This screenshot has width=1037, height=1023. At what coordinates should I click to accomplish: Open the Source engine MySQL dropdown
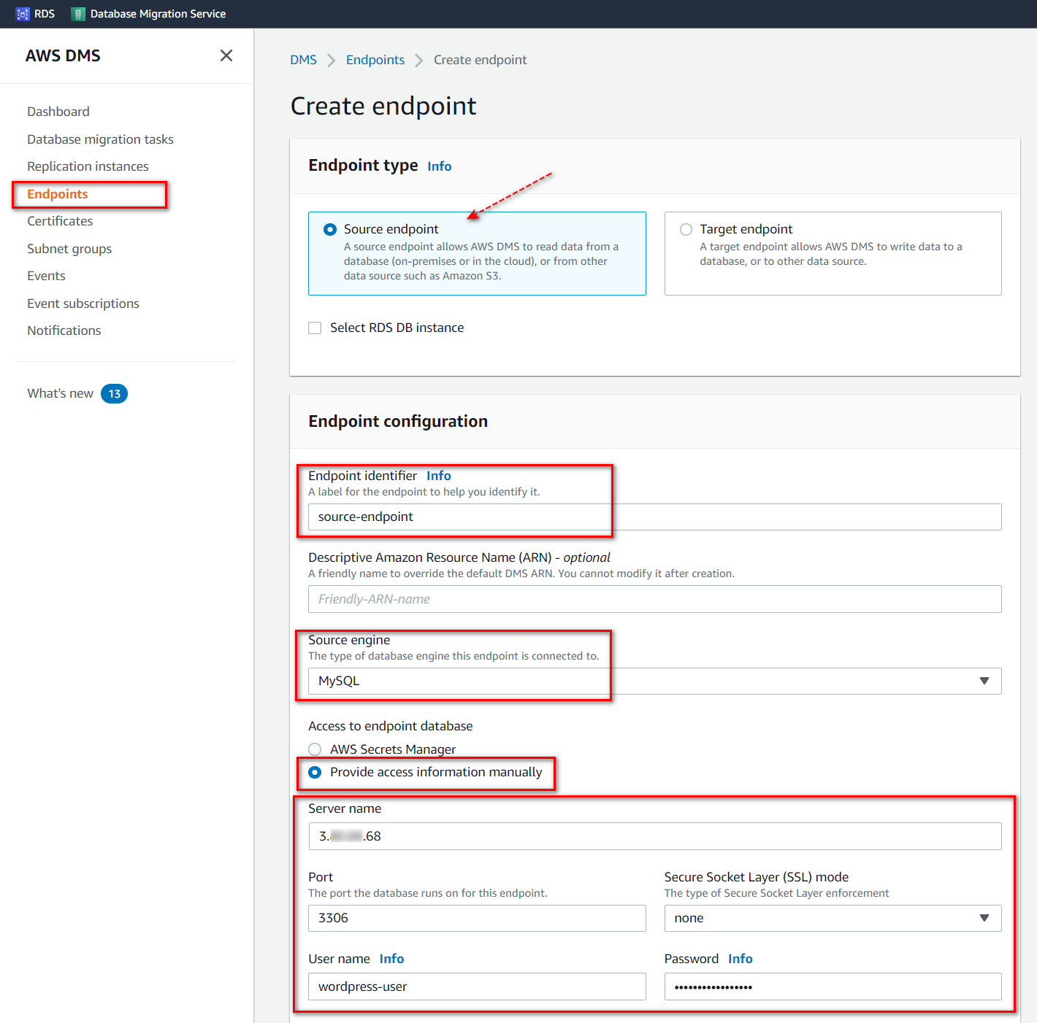click(655, 681)
